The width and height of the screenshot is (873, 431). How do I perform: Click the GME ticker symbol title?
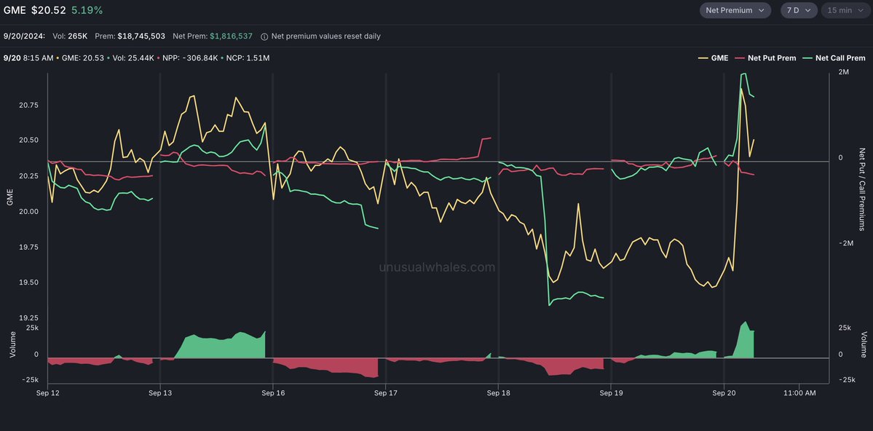pyautogui.click(x=15, y=10)
